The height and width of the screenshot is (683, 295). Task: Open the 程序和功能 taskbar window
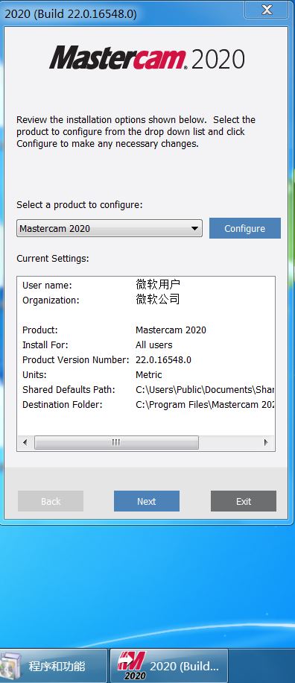[x=53, y=666]
